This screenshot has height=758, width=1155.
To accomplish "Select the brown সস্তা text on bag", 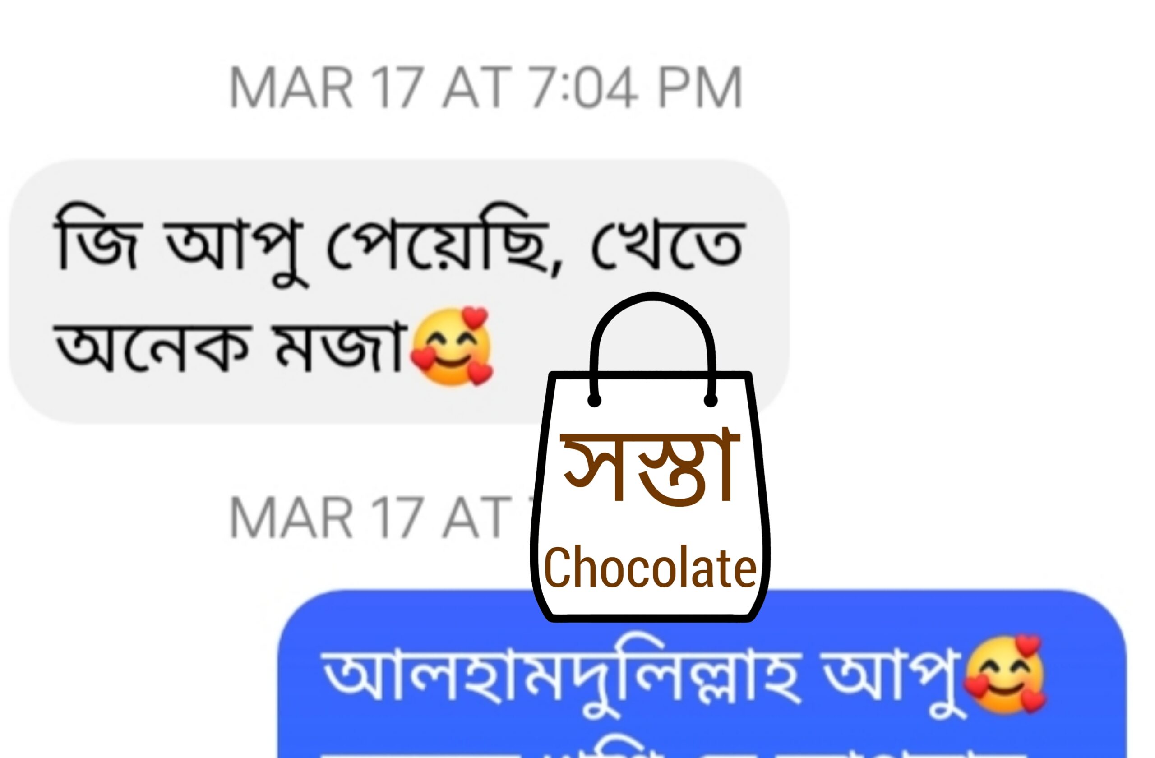I will coord(649,468).
